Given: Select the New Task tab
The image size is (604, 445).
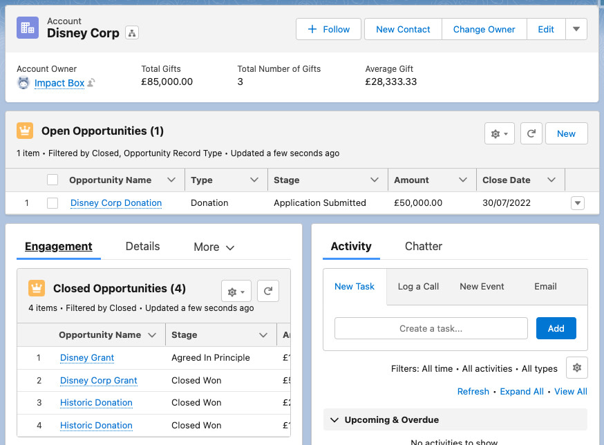Looking at the screenshot, I should coord(355,287).
